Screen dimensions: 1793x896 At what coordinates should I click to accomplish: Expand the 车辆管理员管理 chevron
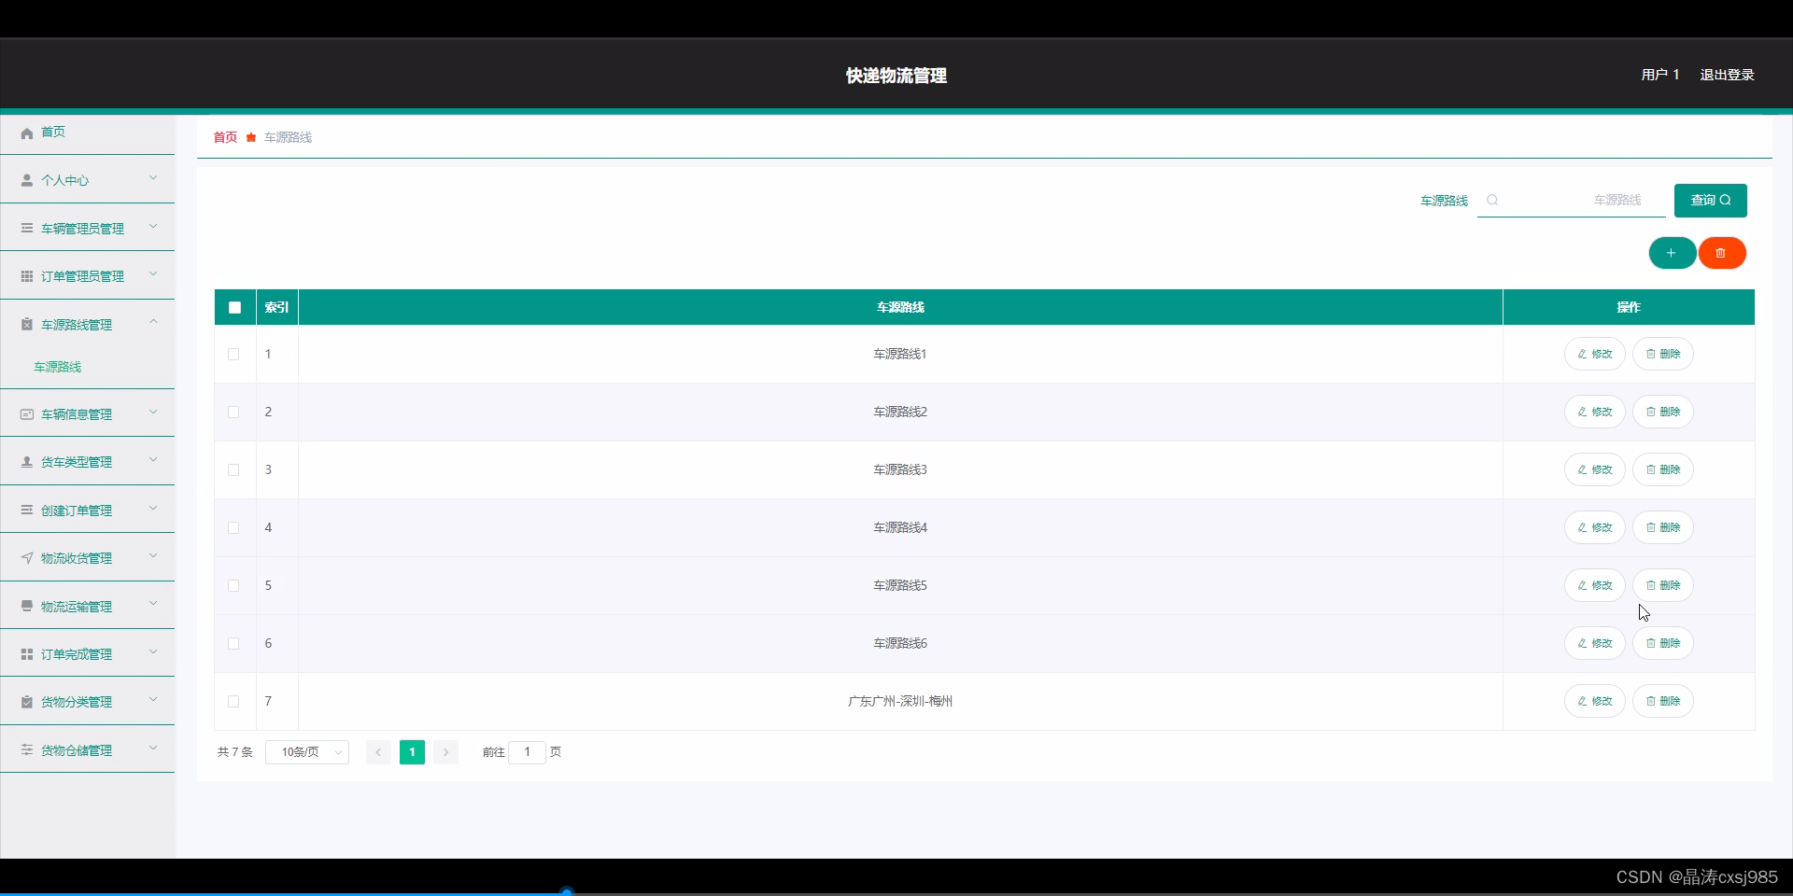(x=153, y=226)
